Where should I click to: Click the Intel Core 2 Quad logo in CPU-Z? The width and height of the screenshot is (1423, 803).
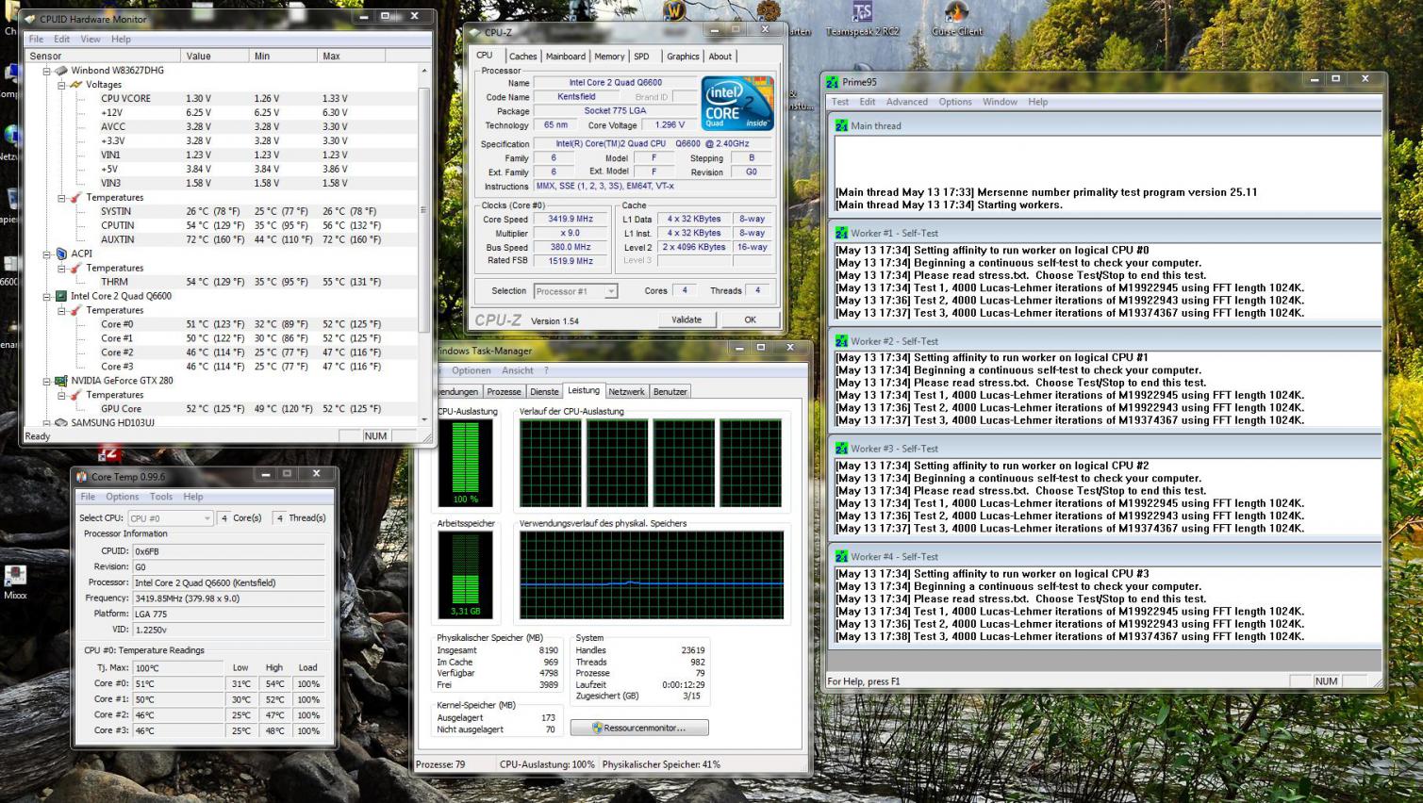click(737, 103)
